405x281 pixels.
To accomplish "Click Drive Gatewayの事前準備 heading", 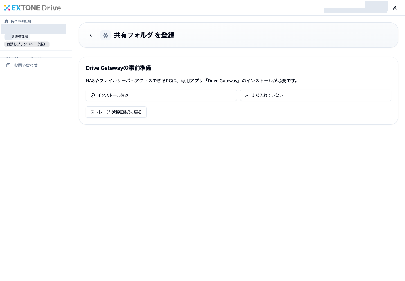I will [118, 68].
